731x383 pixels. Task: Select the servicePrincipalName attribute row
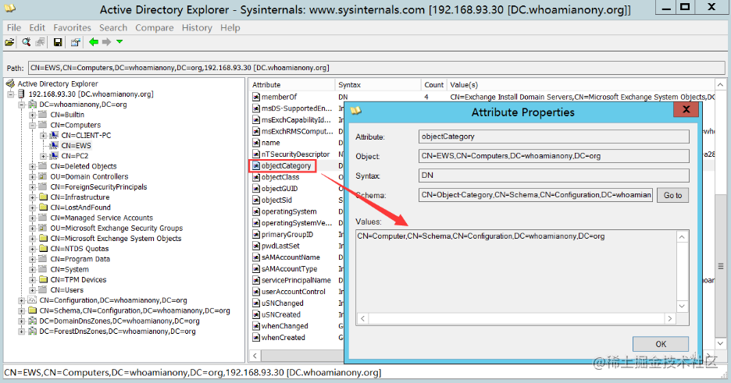[296, 280]
